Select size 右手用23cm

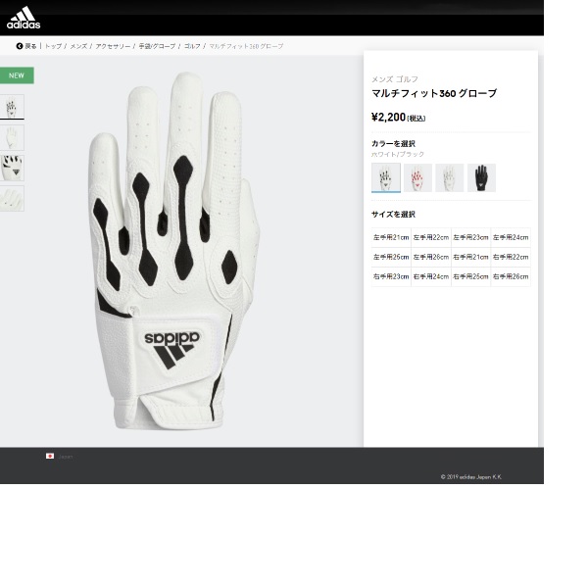[x=391, y=276]
